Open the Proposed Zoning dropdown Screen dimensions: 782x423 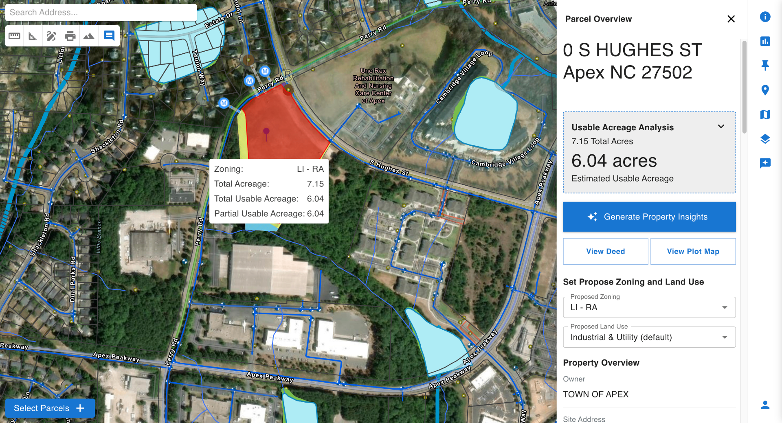click(x=725, y=307)
